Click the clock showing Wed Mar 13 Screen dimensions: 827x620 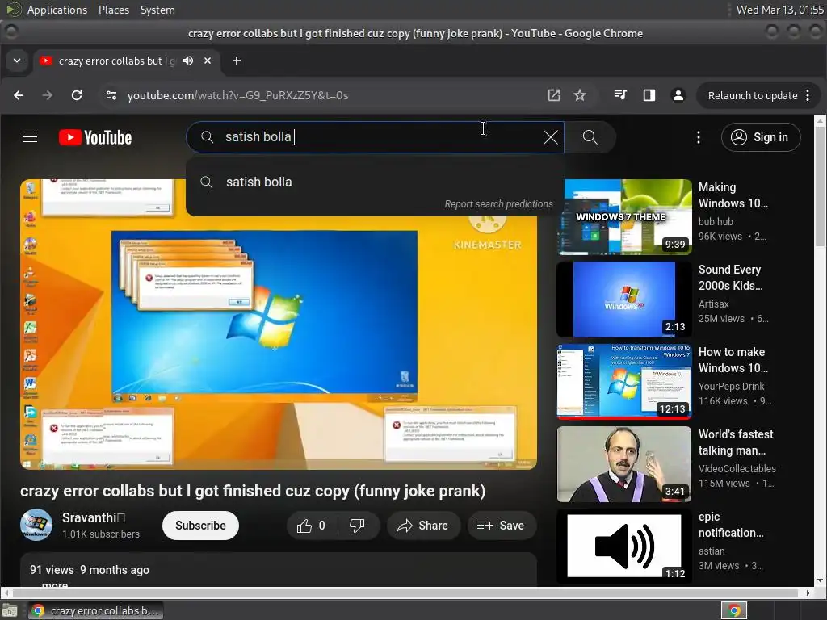[x=779, y=10]
